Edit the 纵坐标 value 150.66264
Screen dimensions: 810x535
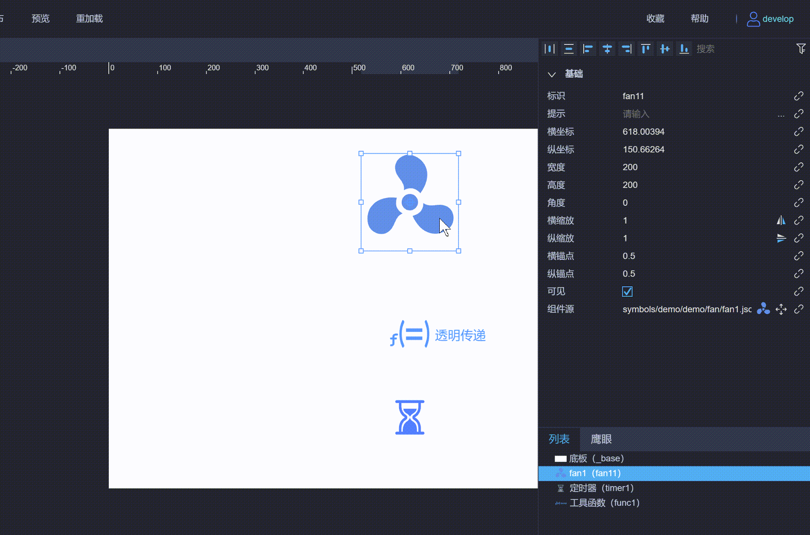click(x=704, y=150)
